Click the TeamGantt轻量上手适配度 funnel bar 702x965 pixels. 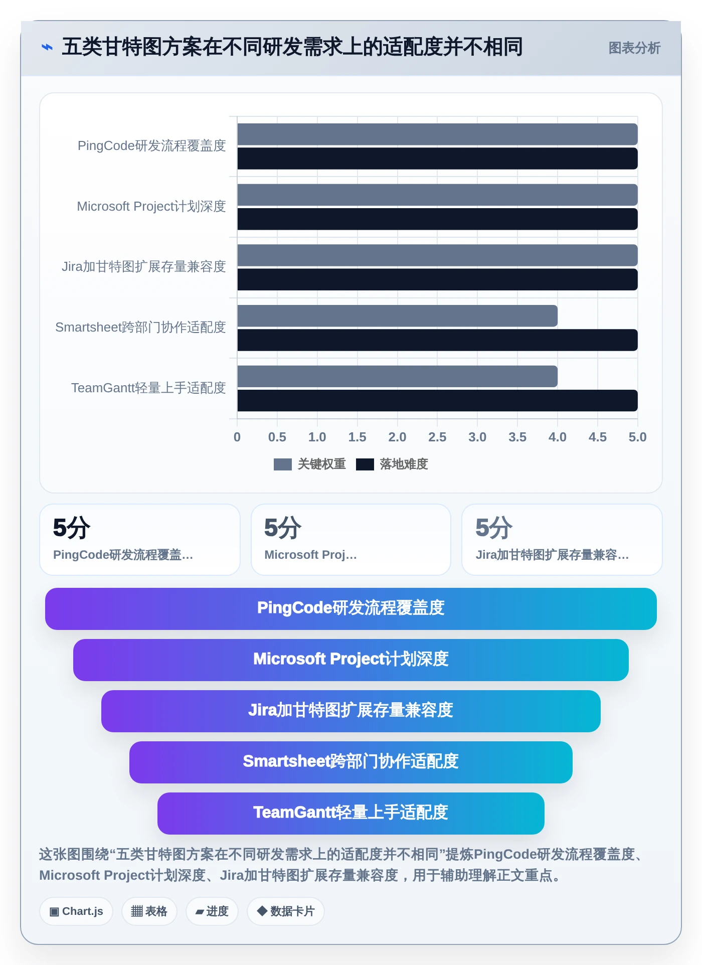(x=351, y=814)
